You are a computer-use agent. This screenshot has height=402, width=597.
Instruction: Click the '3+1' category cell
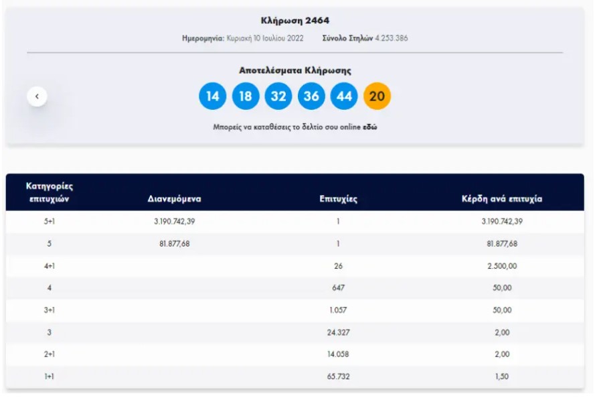point(49,310)
